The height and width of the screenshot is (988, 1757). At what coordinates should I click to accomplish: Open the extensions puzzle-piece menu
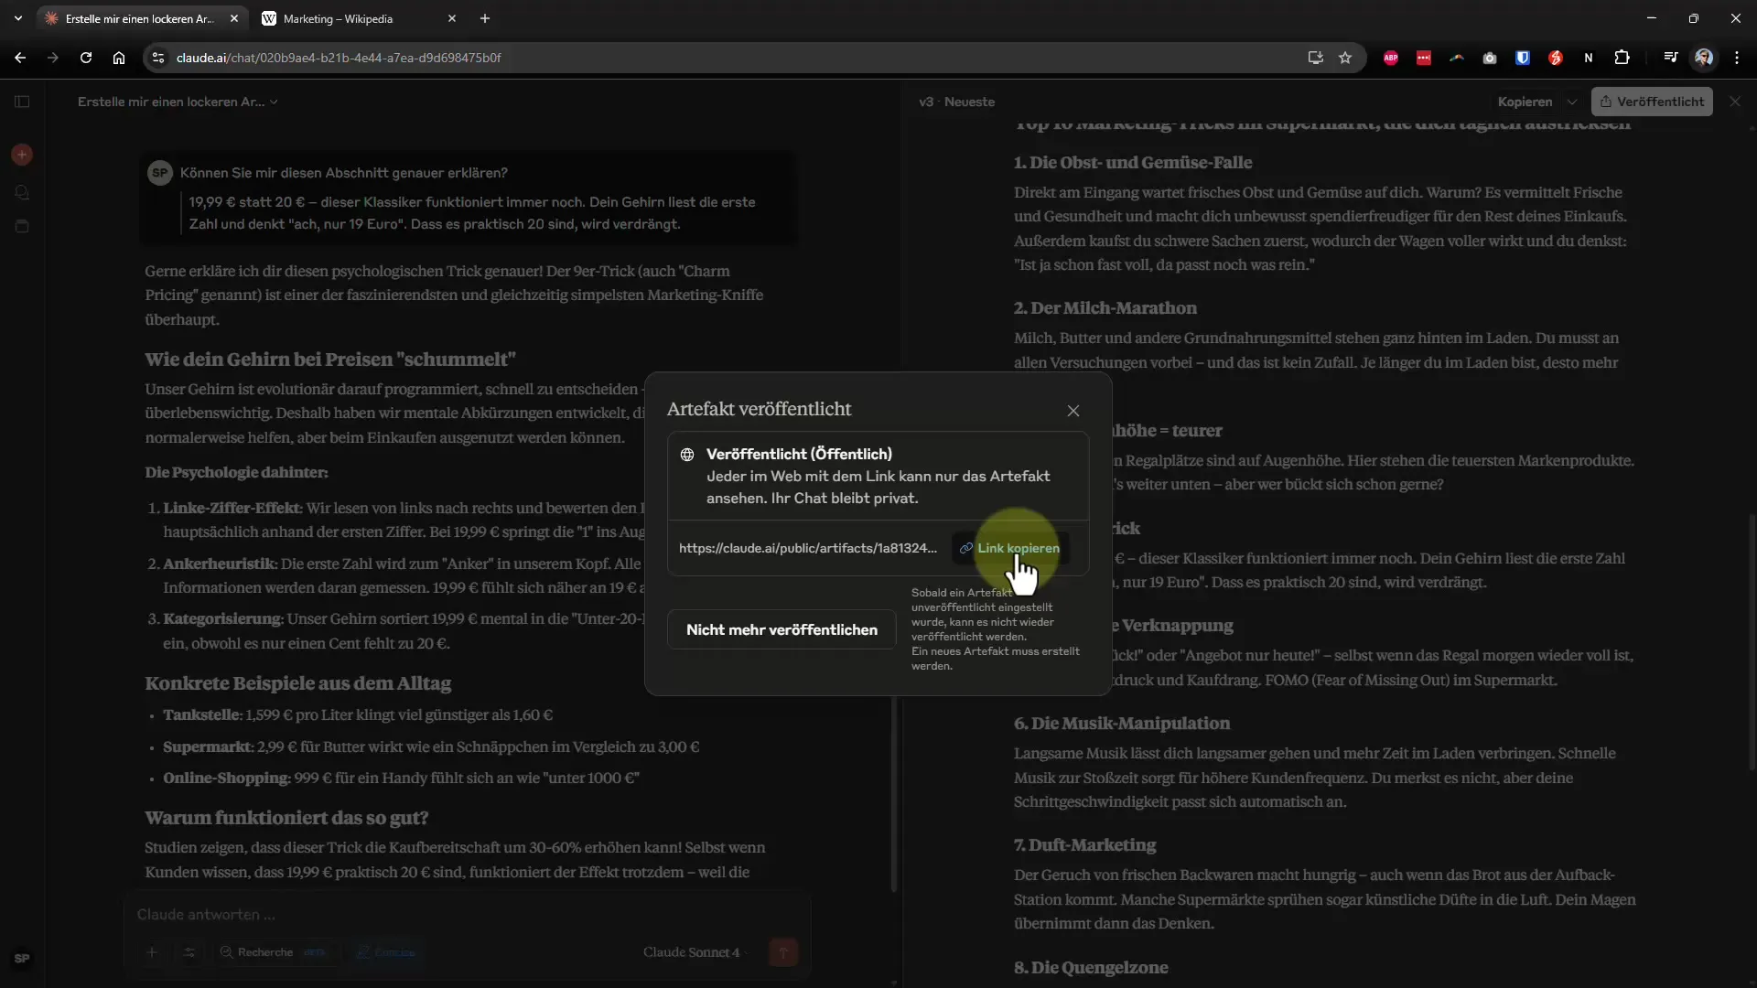[1622, 58]
